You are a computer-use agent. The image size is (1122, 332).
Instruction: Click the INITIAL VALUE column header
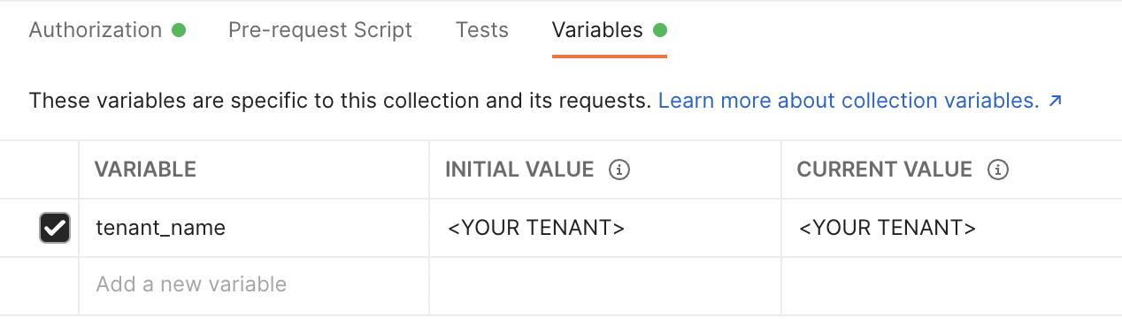click(519, 170)
